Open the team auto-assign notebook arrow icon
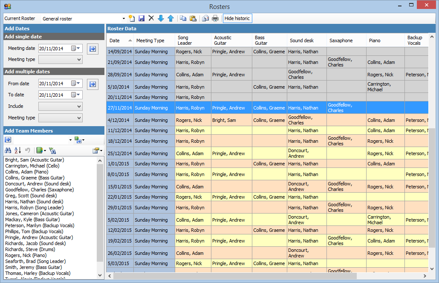This screenshot has height=283, width=439. 79,140
